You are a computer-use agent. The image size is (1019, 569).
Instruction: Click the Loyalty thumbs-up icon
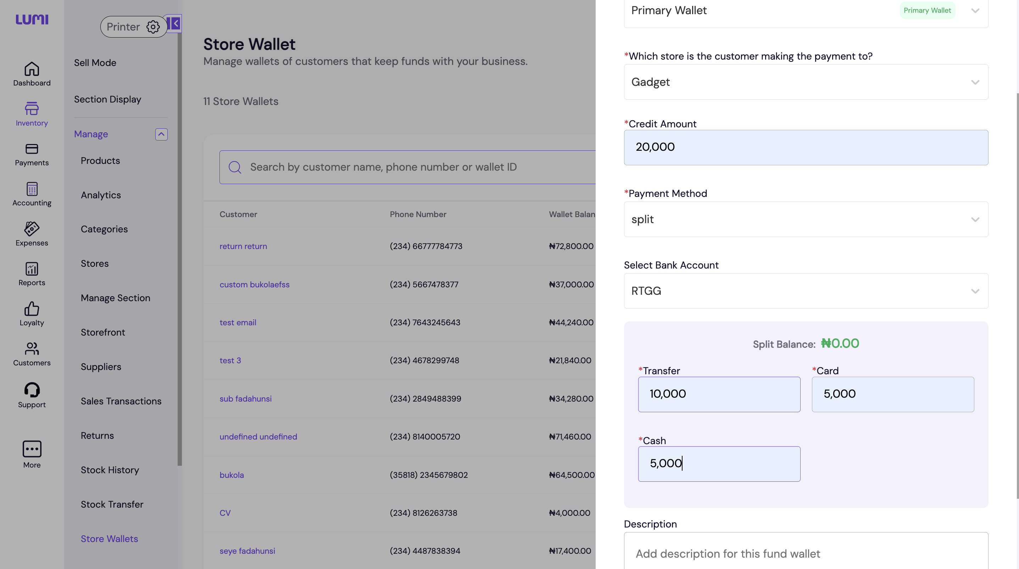click(32, 309)
